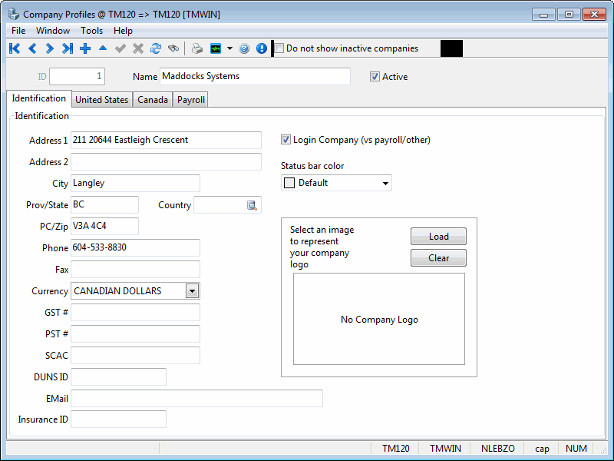The image size is (614, 461).
Task: Click the blue help question icon
Action: pos(244,48)
